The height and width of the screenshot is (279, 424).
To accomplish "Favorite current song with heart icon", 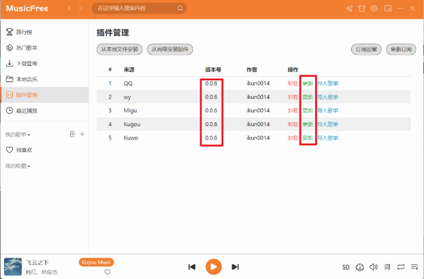I will [x=107, y=272].
